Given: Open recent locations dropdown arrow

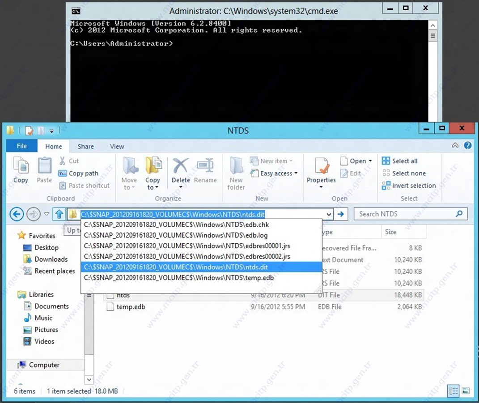Looking at the screenshot, I should [x=47, y=214].
